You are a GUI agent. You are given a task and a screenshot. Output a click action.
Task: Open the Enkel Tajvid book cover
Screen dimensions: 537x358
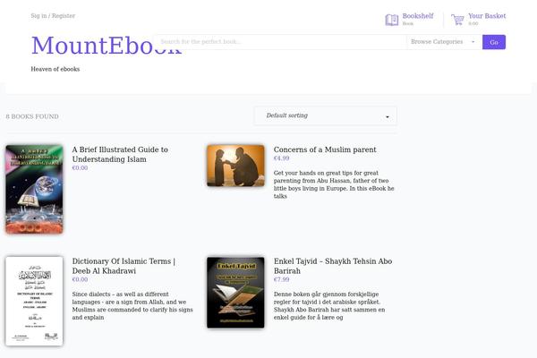(x=235, y=293)
